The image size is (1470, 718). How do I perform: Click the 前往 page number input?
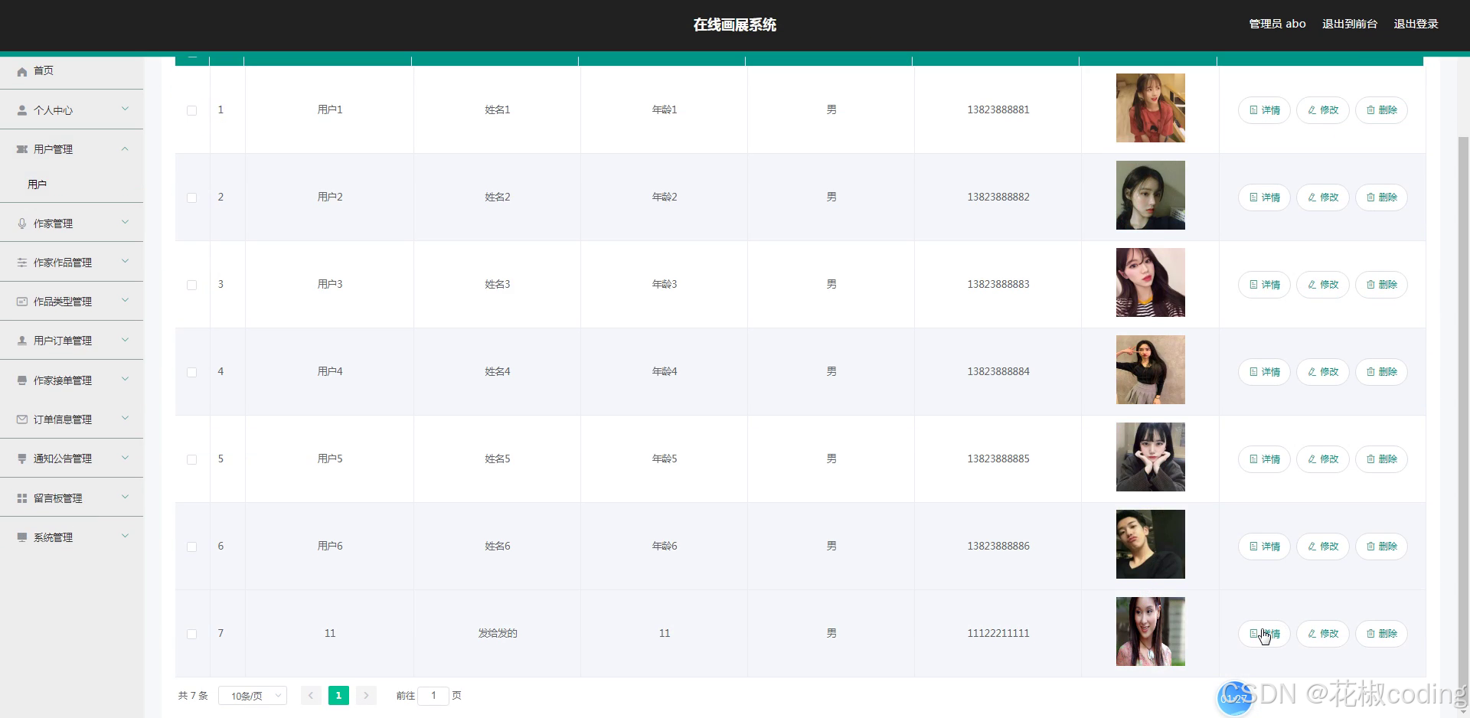(433, 696)
